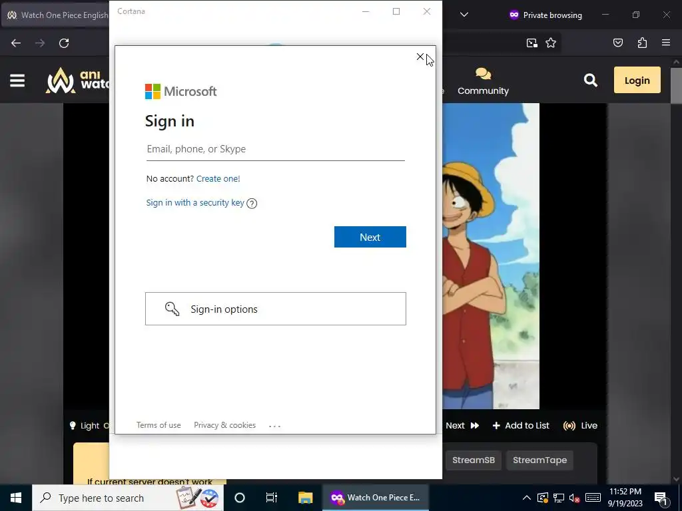Open Task View on taskbar
Screen dimensions: 682x511
pyautogui.click(x=272, y=498)
